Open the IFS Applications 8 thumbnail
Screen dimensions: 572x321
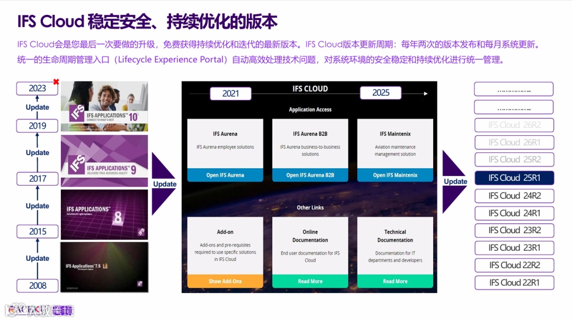click(104, 215)
